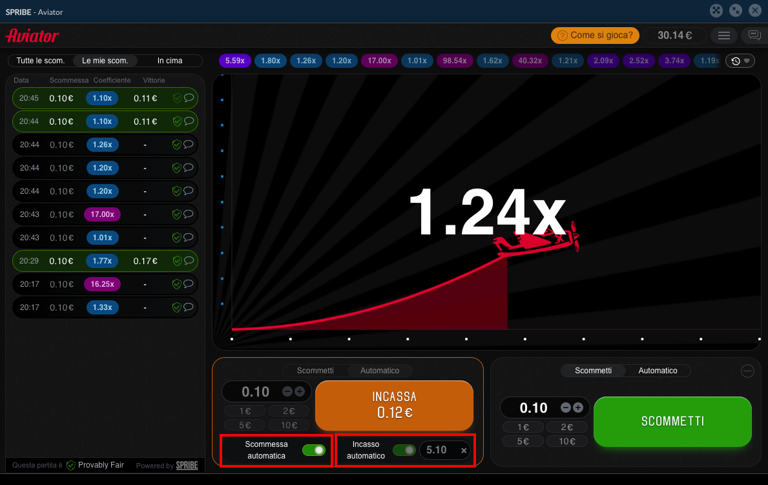Disable the Scommessa automatica toggle
The width and height of the screenshot is (768, 485).
(x=314, y=450)
